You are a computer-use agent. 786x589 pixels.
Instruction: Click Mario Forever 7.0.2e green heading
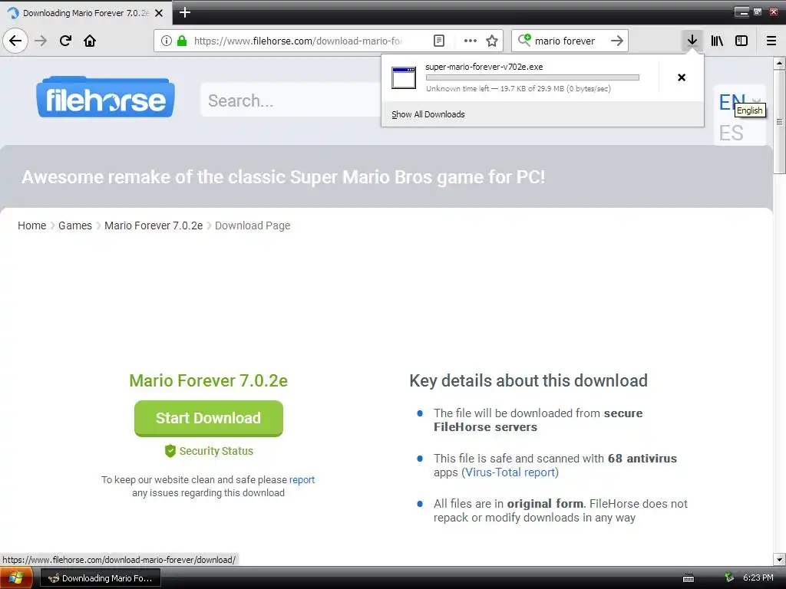point(209,380)
